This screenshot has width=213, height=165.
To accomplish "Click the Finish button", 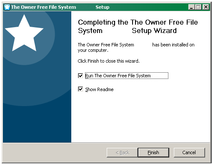I will (x=153, y=152).
